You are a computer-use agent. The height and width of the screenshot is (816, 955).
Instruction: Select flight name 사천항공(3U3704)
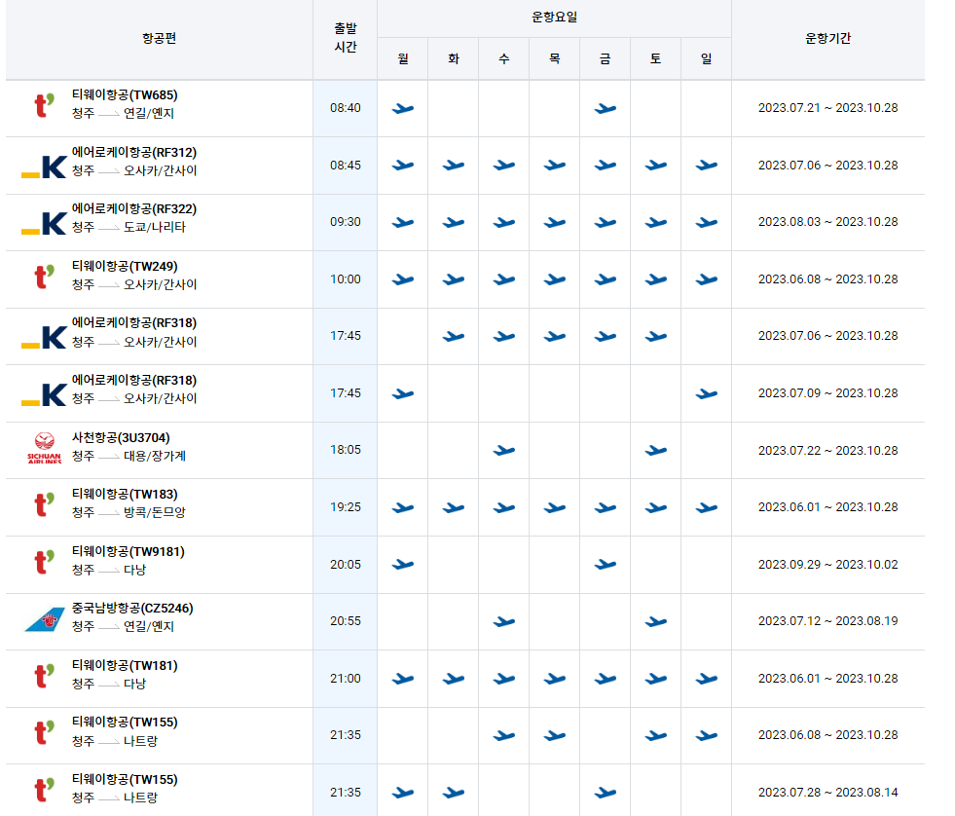click(x=121, y=437)
